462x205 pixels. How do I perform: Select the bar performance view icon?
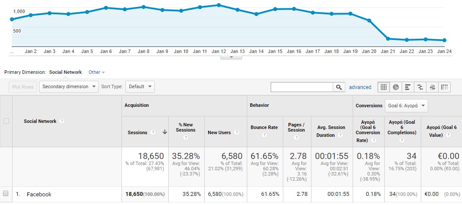(408, 87)
